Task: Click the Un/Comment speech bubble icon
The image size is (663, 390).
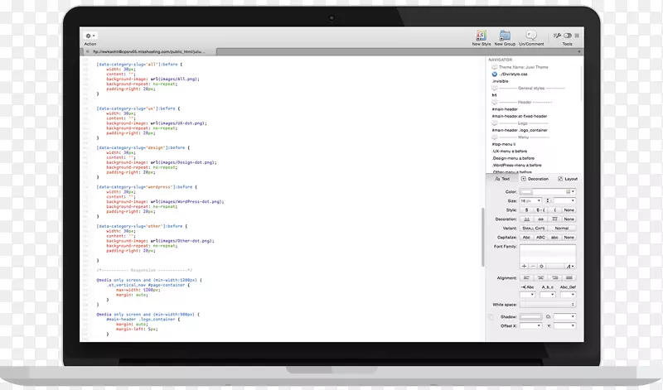Action: pos(531,36)
